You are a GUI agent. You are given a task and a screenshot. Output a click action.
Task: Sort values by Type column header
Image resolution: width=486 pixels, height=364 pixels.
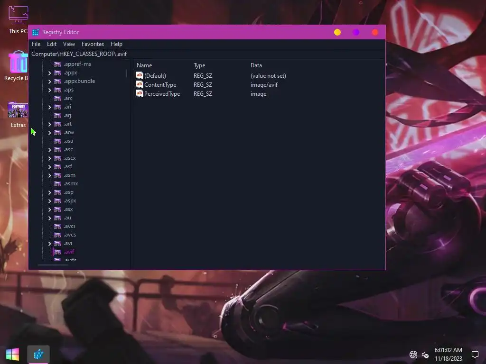[x=199, y=65]
